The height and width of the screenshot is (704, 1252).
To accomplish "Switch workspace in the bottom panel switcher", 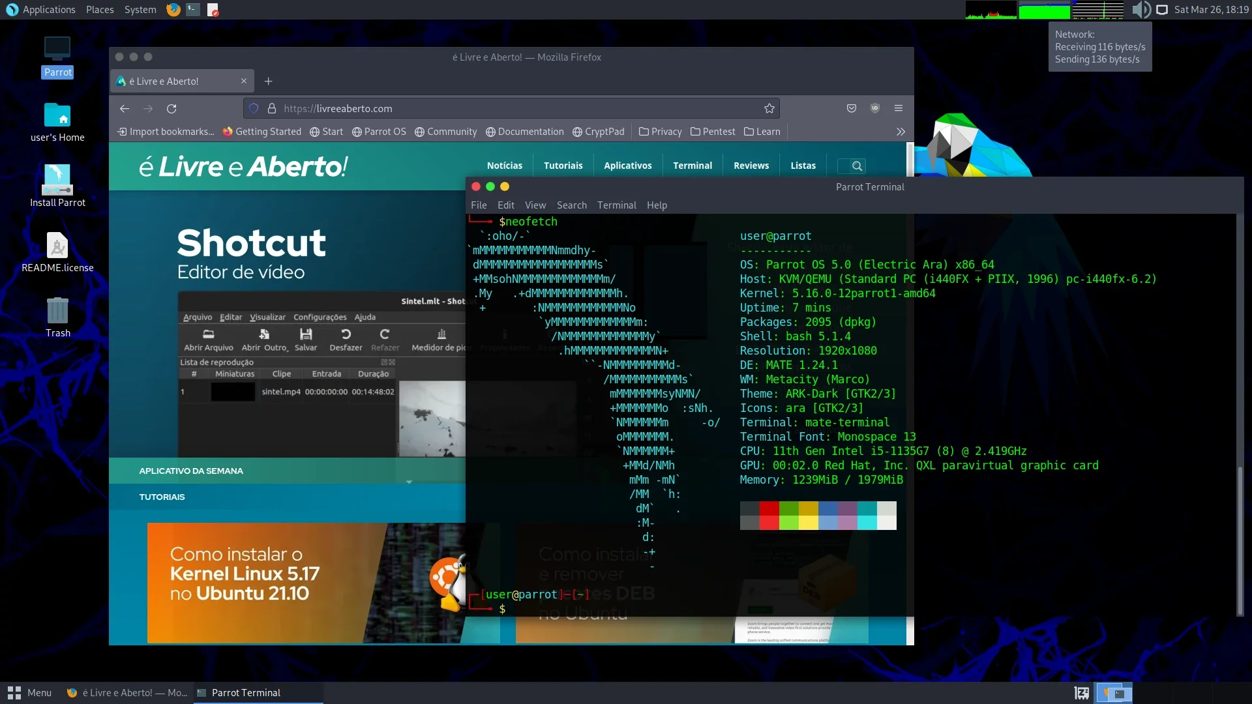I will (x=1114, y=693).
